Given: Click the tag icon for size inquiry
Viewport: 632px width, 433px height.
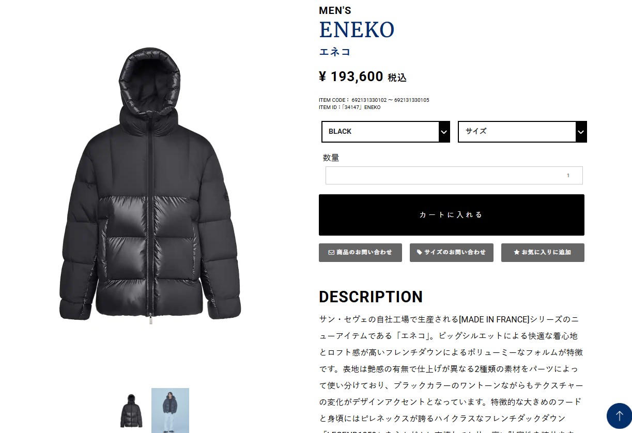Looking at the screenshot, I should pyautogui.click(x=420, y=253).
